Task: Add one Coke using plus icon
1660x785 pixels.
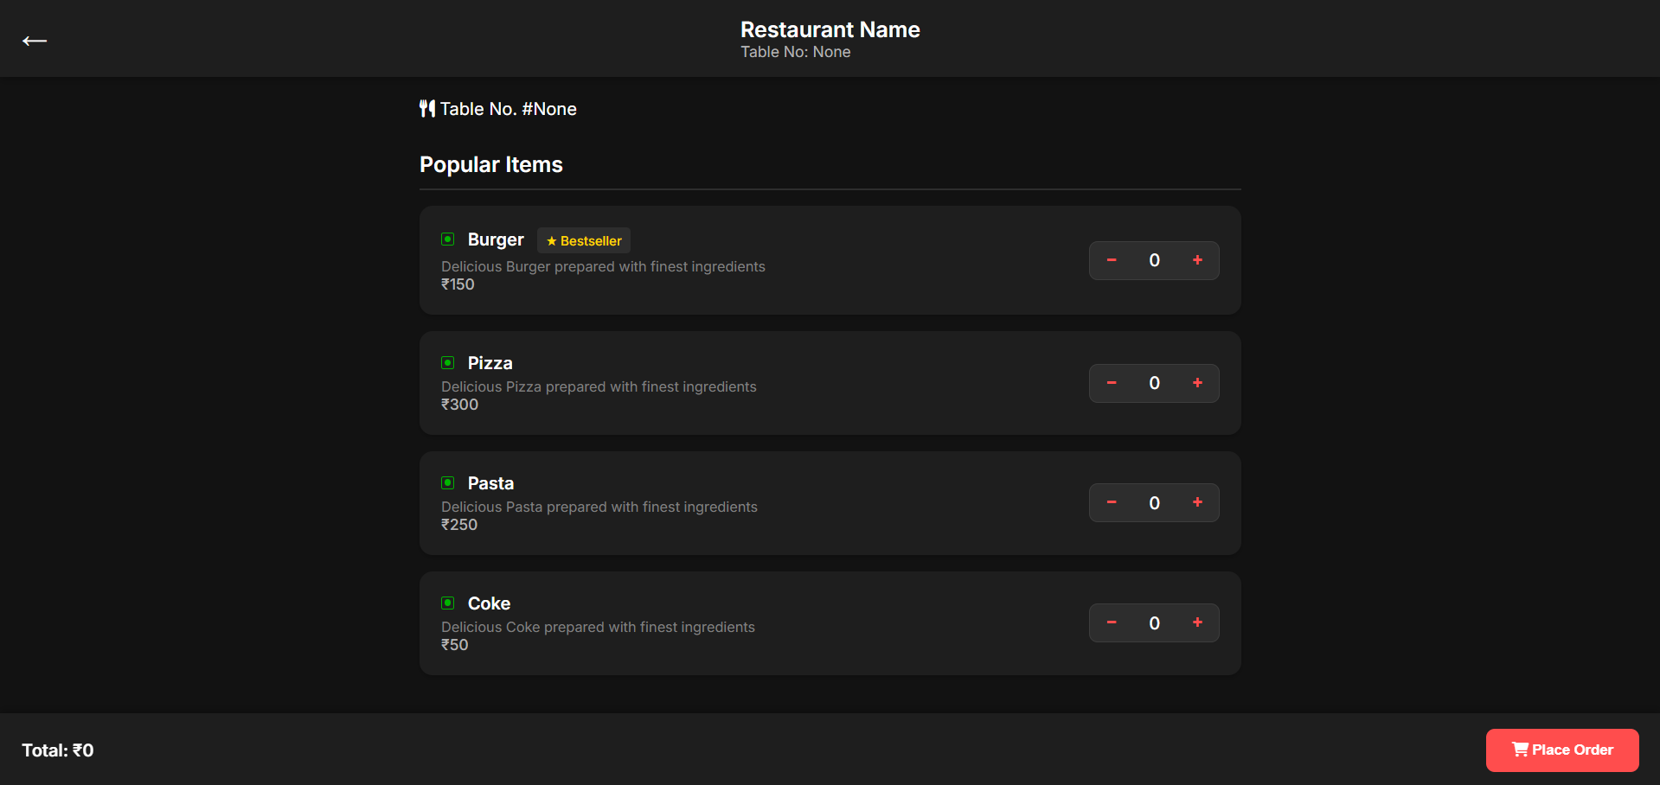Action: (1197, 622)
